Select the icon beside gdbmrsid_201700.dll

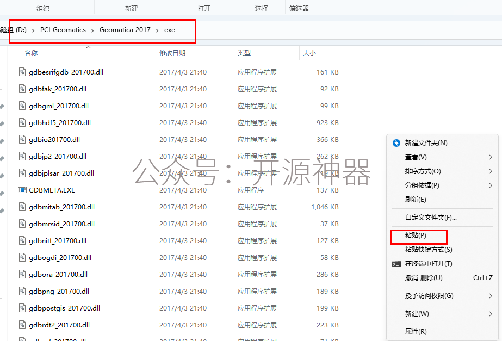22,224
